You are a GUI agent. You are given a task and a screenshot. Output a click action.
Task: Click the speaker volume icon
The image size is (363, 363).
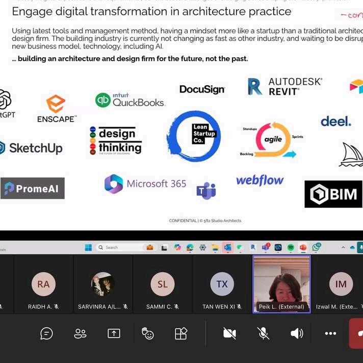click(297, 333)
